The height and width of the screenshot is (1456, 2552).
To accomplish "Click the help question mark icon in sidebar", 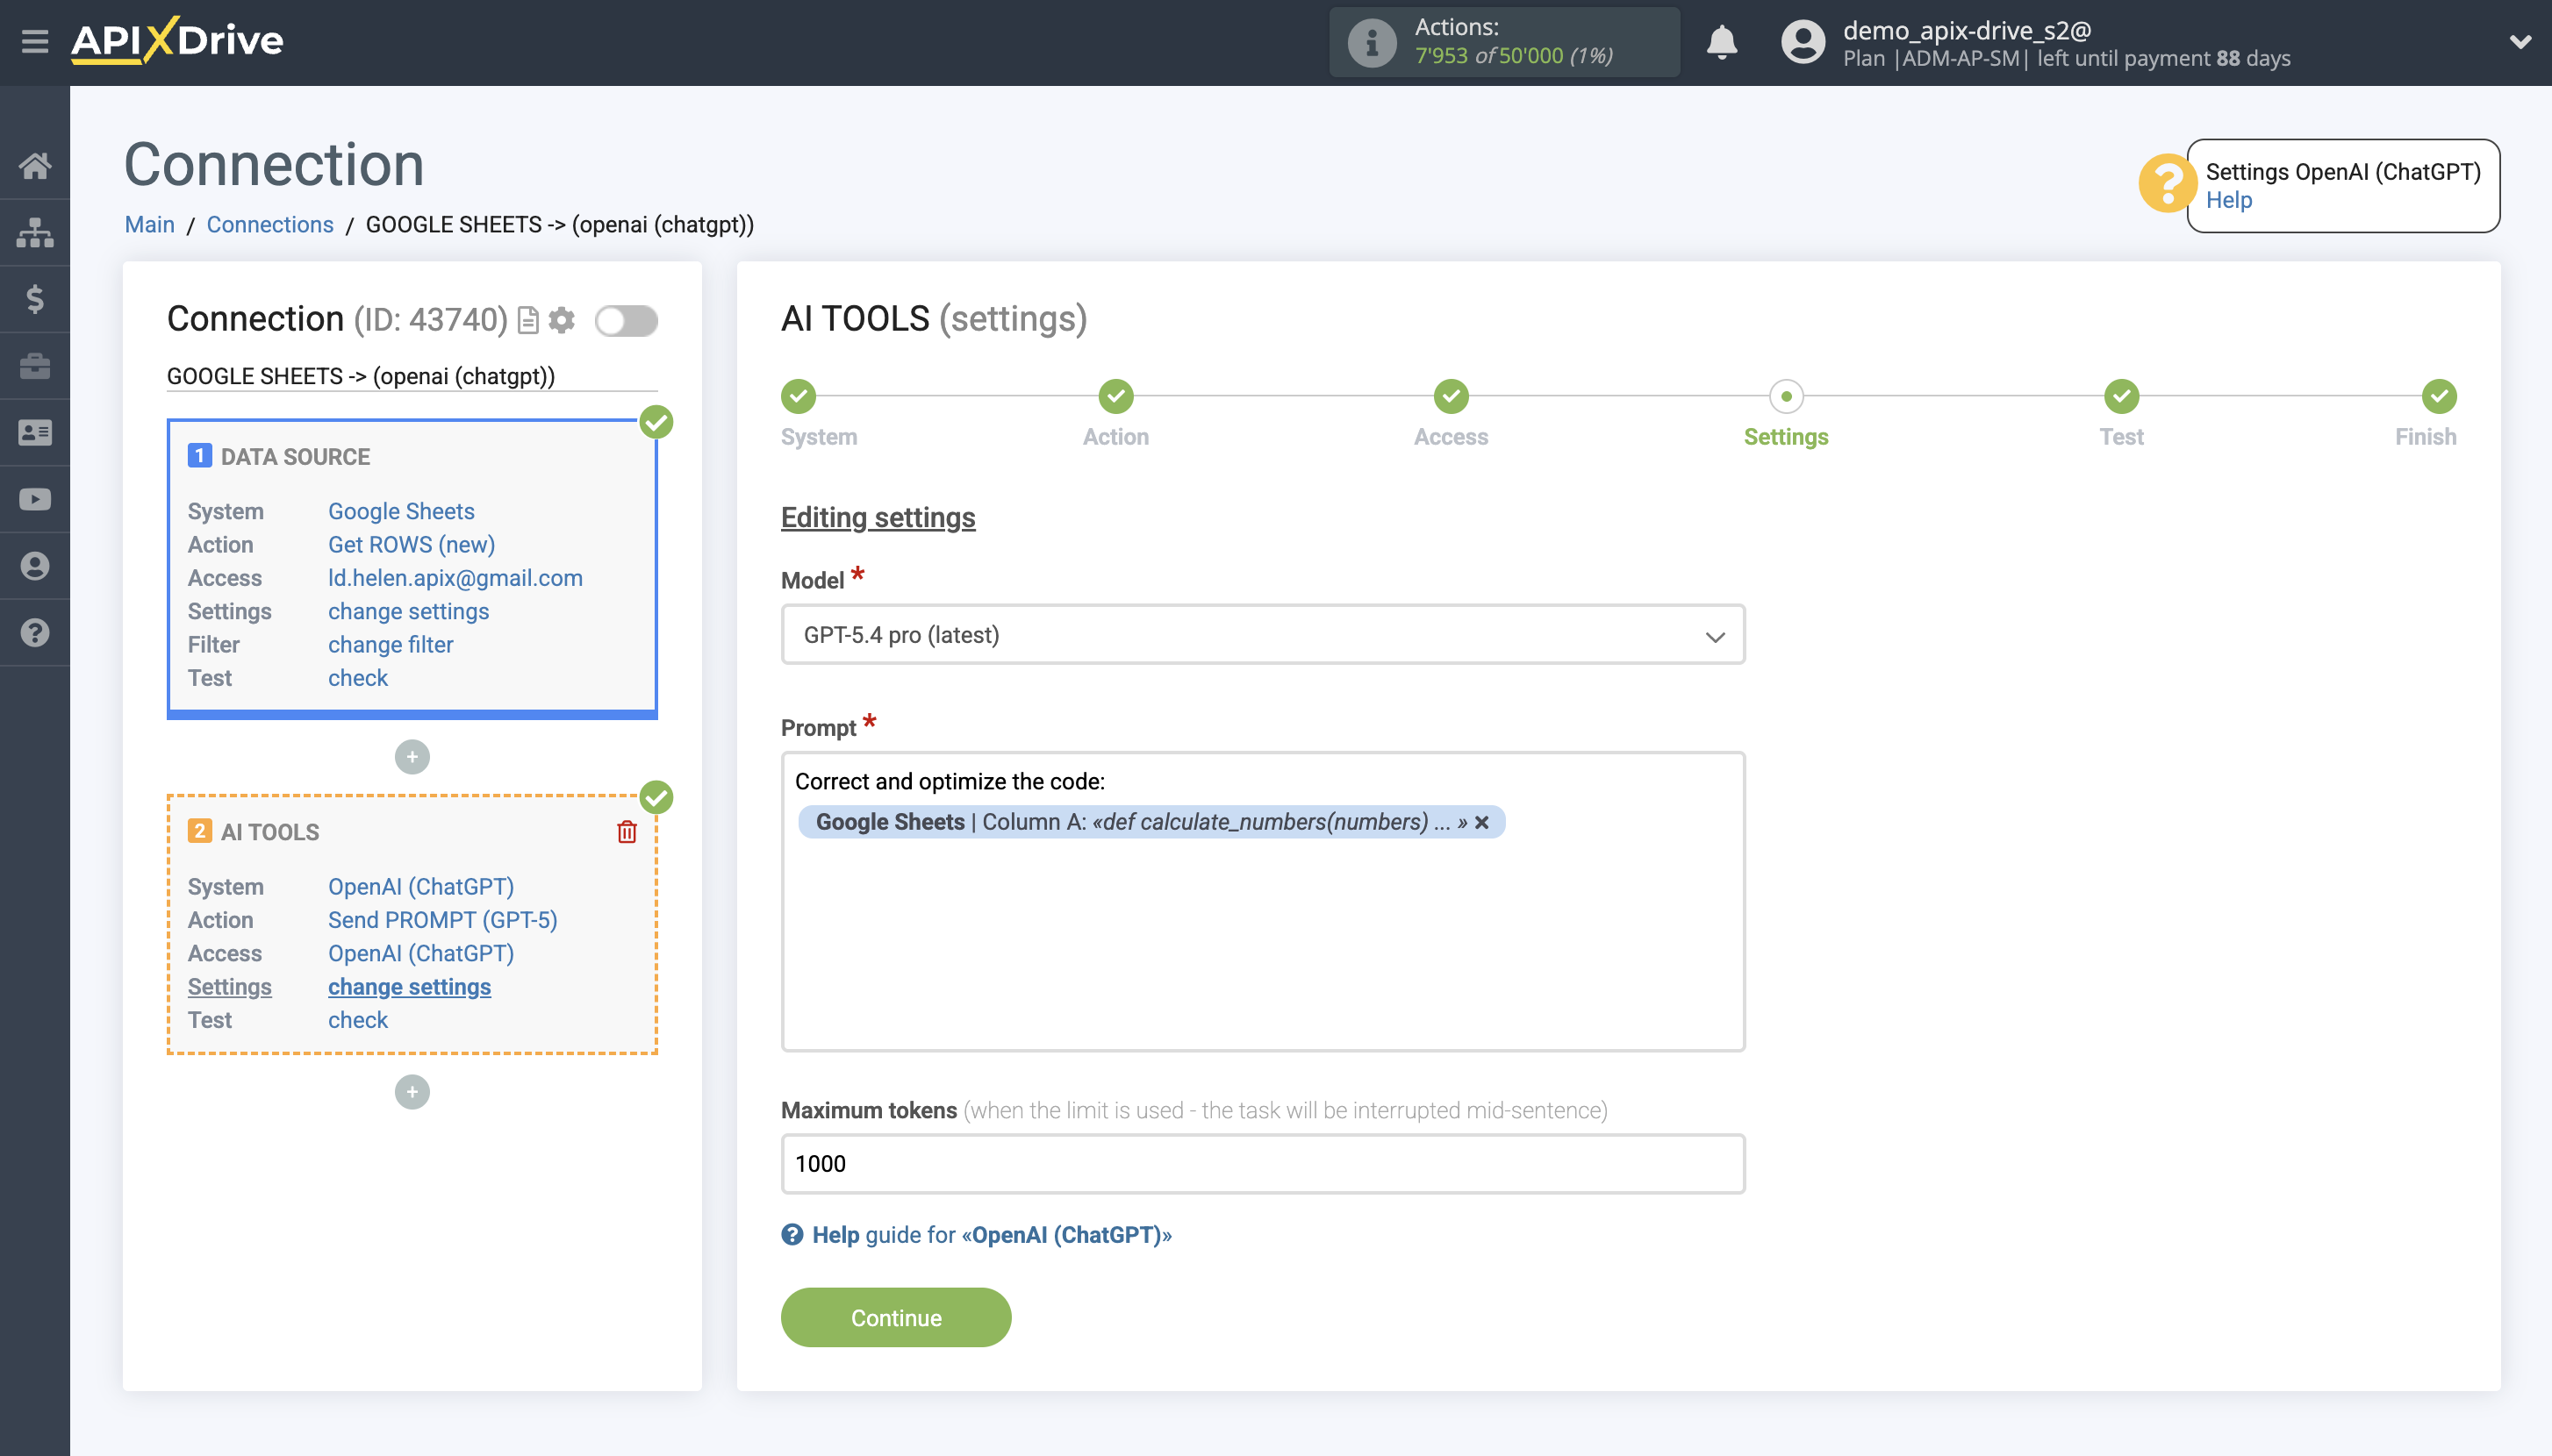I will click(x=36, y=632).
